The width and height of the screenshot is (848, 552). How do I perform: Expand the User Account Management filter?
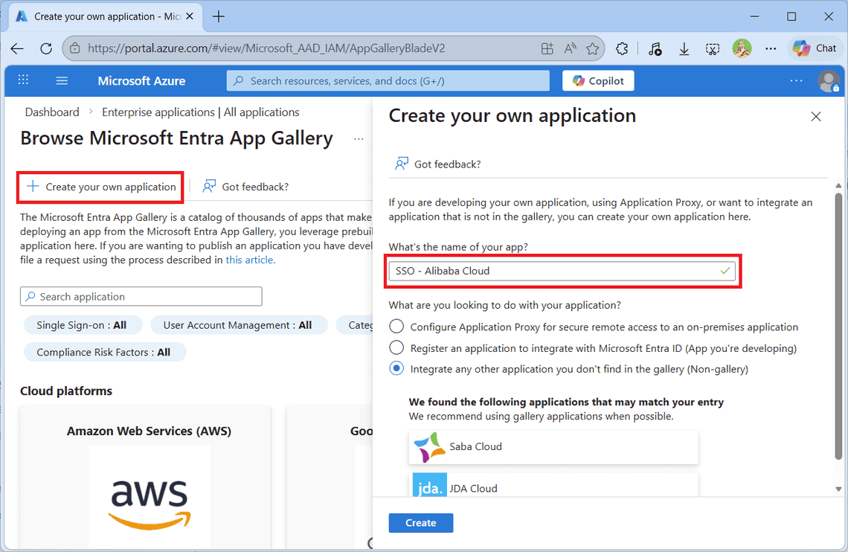(237, 325)
